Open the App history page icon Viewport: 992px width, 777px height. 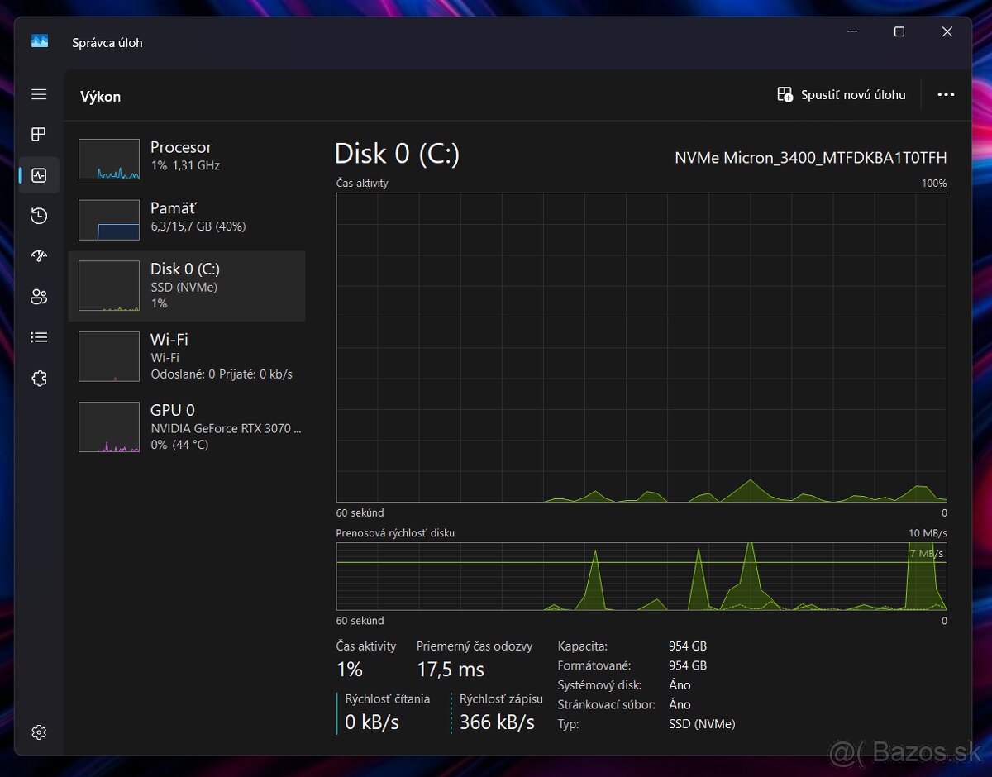39,216
